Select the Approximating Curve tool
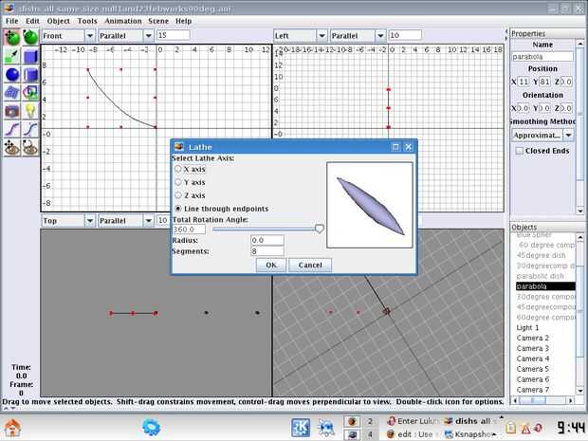Viewport: 588px width, 441px height. pyautogui.click(x=30, y=129)
